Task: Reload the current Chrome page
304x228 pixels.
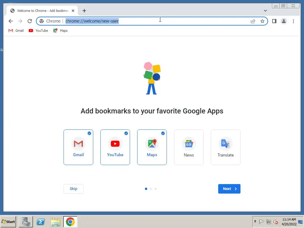Action: click(30, 21)
